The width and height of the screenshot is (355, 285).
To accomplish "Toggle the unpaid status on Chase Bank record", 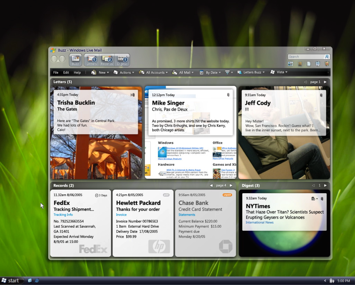I will (x=227, y=195).
